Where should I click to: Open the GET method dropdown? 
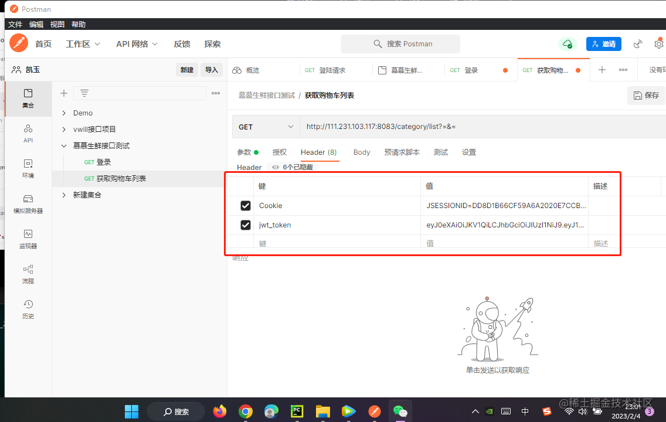click(x=266, y=127)
